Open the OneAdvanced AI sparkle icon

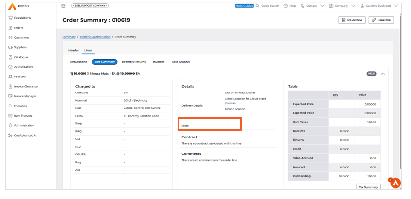click(11, 136)
